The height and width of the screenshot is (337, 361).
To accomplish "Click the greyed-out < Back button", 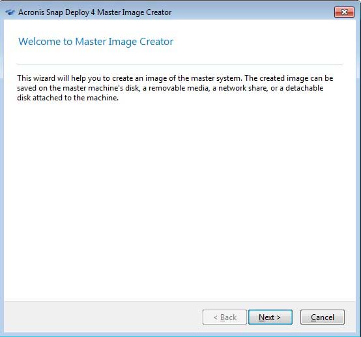I will (x=225, y=317).
